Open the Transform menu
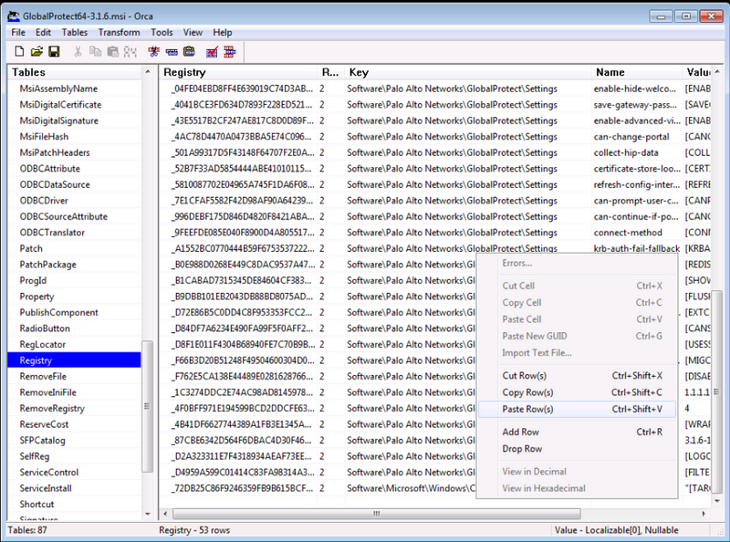This screenshot has height=542, width=730. 119,32
